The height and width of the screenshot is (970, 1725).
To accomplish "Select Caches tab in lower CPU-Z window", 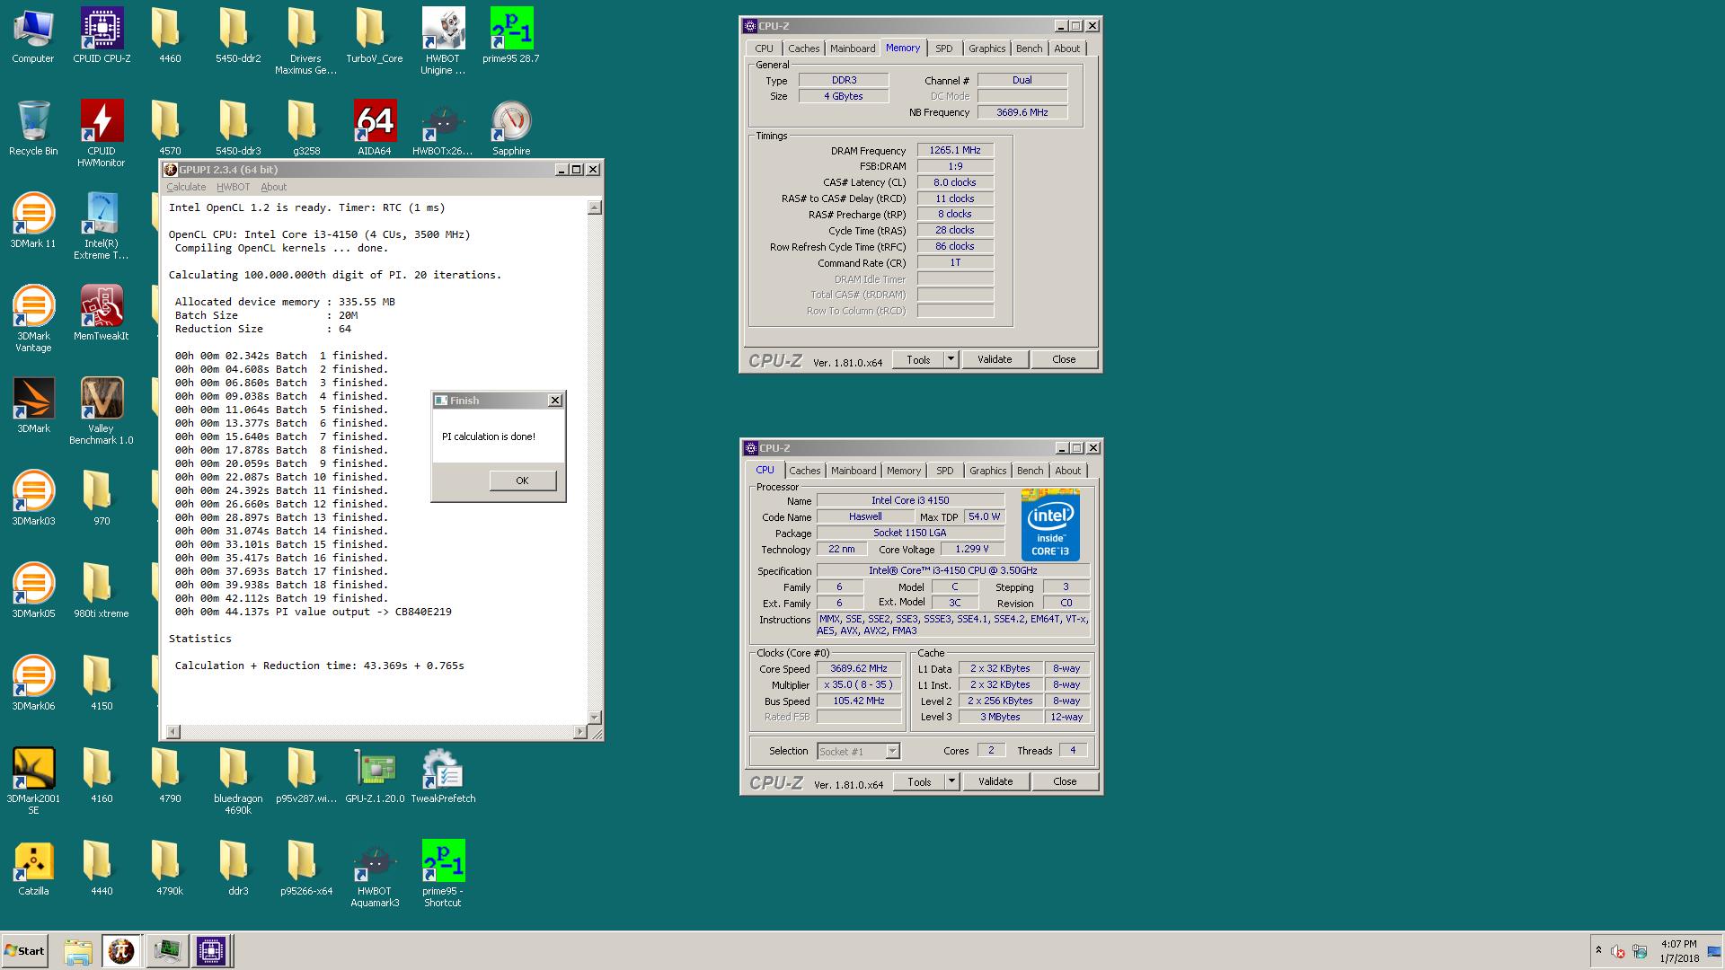I will (x=805, y=471).
